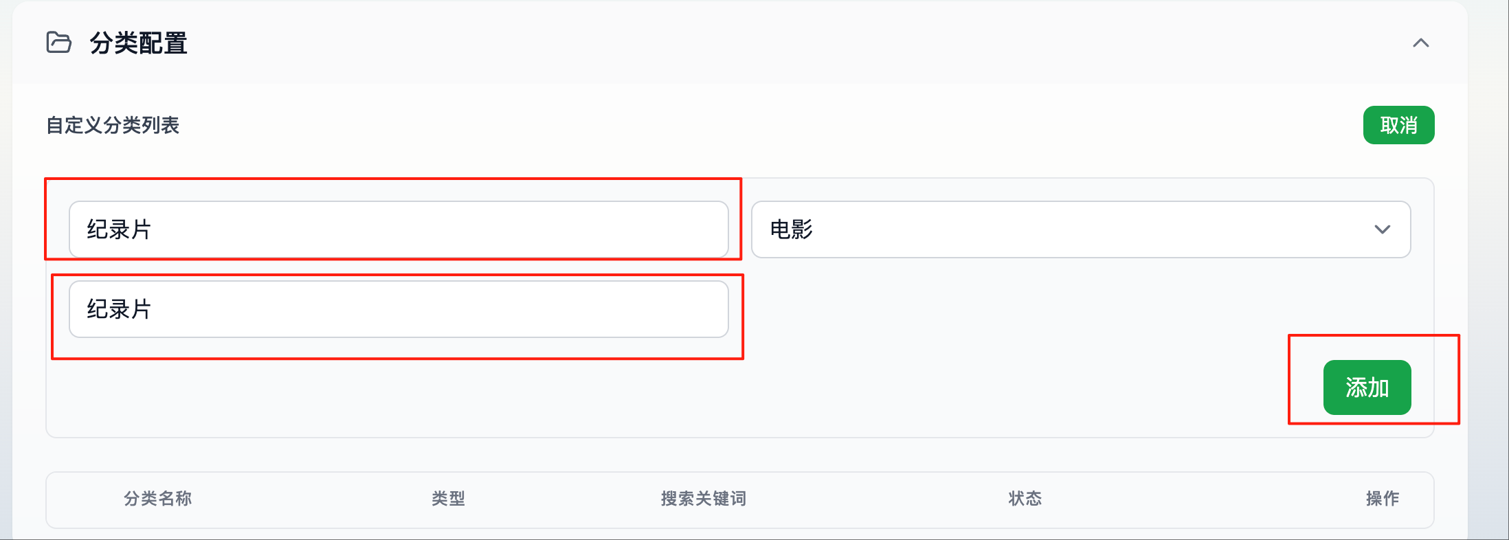This screenshot has width=1509, height=540.
Task: Click the 搜索关键词 column header
Action: pyautogui.click(x=704, y=498)
